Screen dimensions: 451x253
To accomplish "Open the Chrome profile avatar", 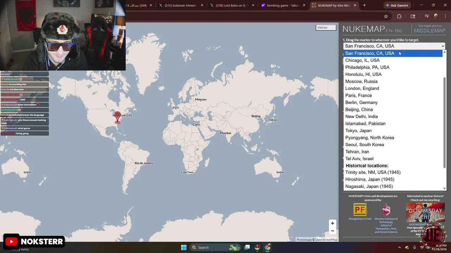I will pos(436,16).
